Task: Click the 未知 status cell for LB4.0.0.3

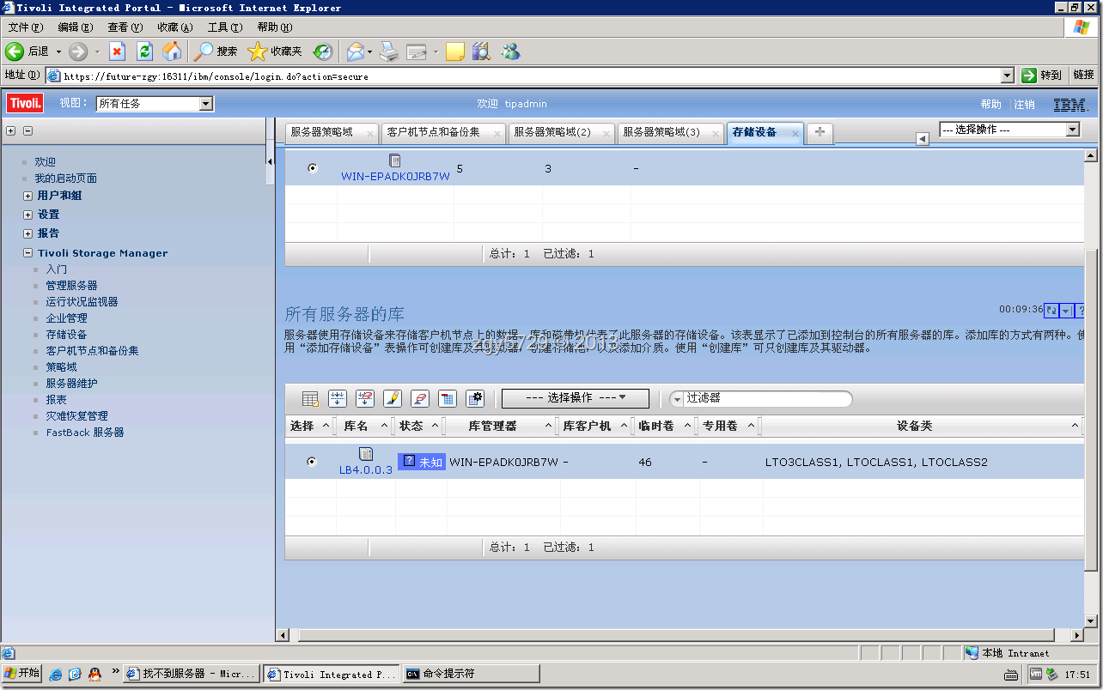Action: click(421, 462)
